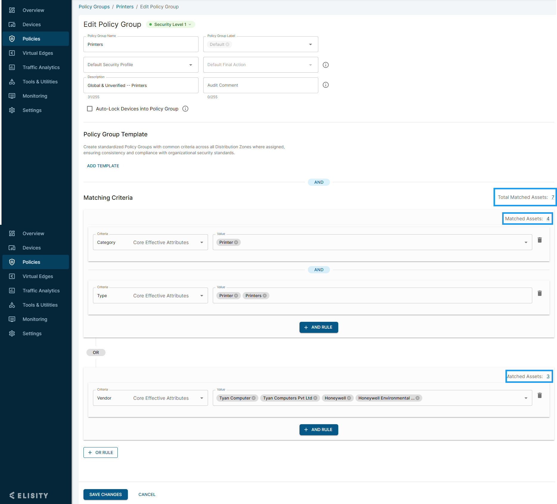This screenshot has height=504, width=557.
Task: Open Virtual Edges in the upper sidebar
Action: [x=36, y=53]
